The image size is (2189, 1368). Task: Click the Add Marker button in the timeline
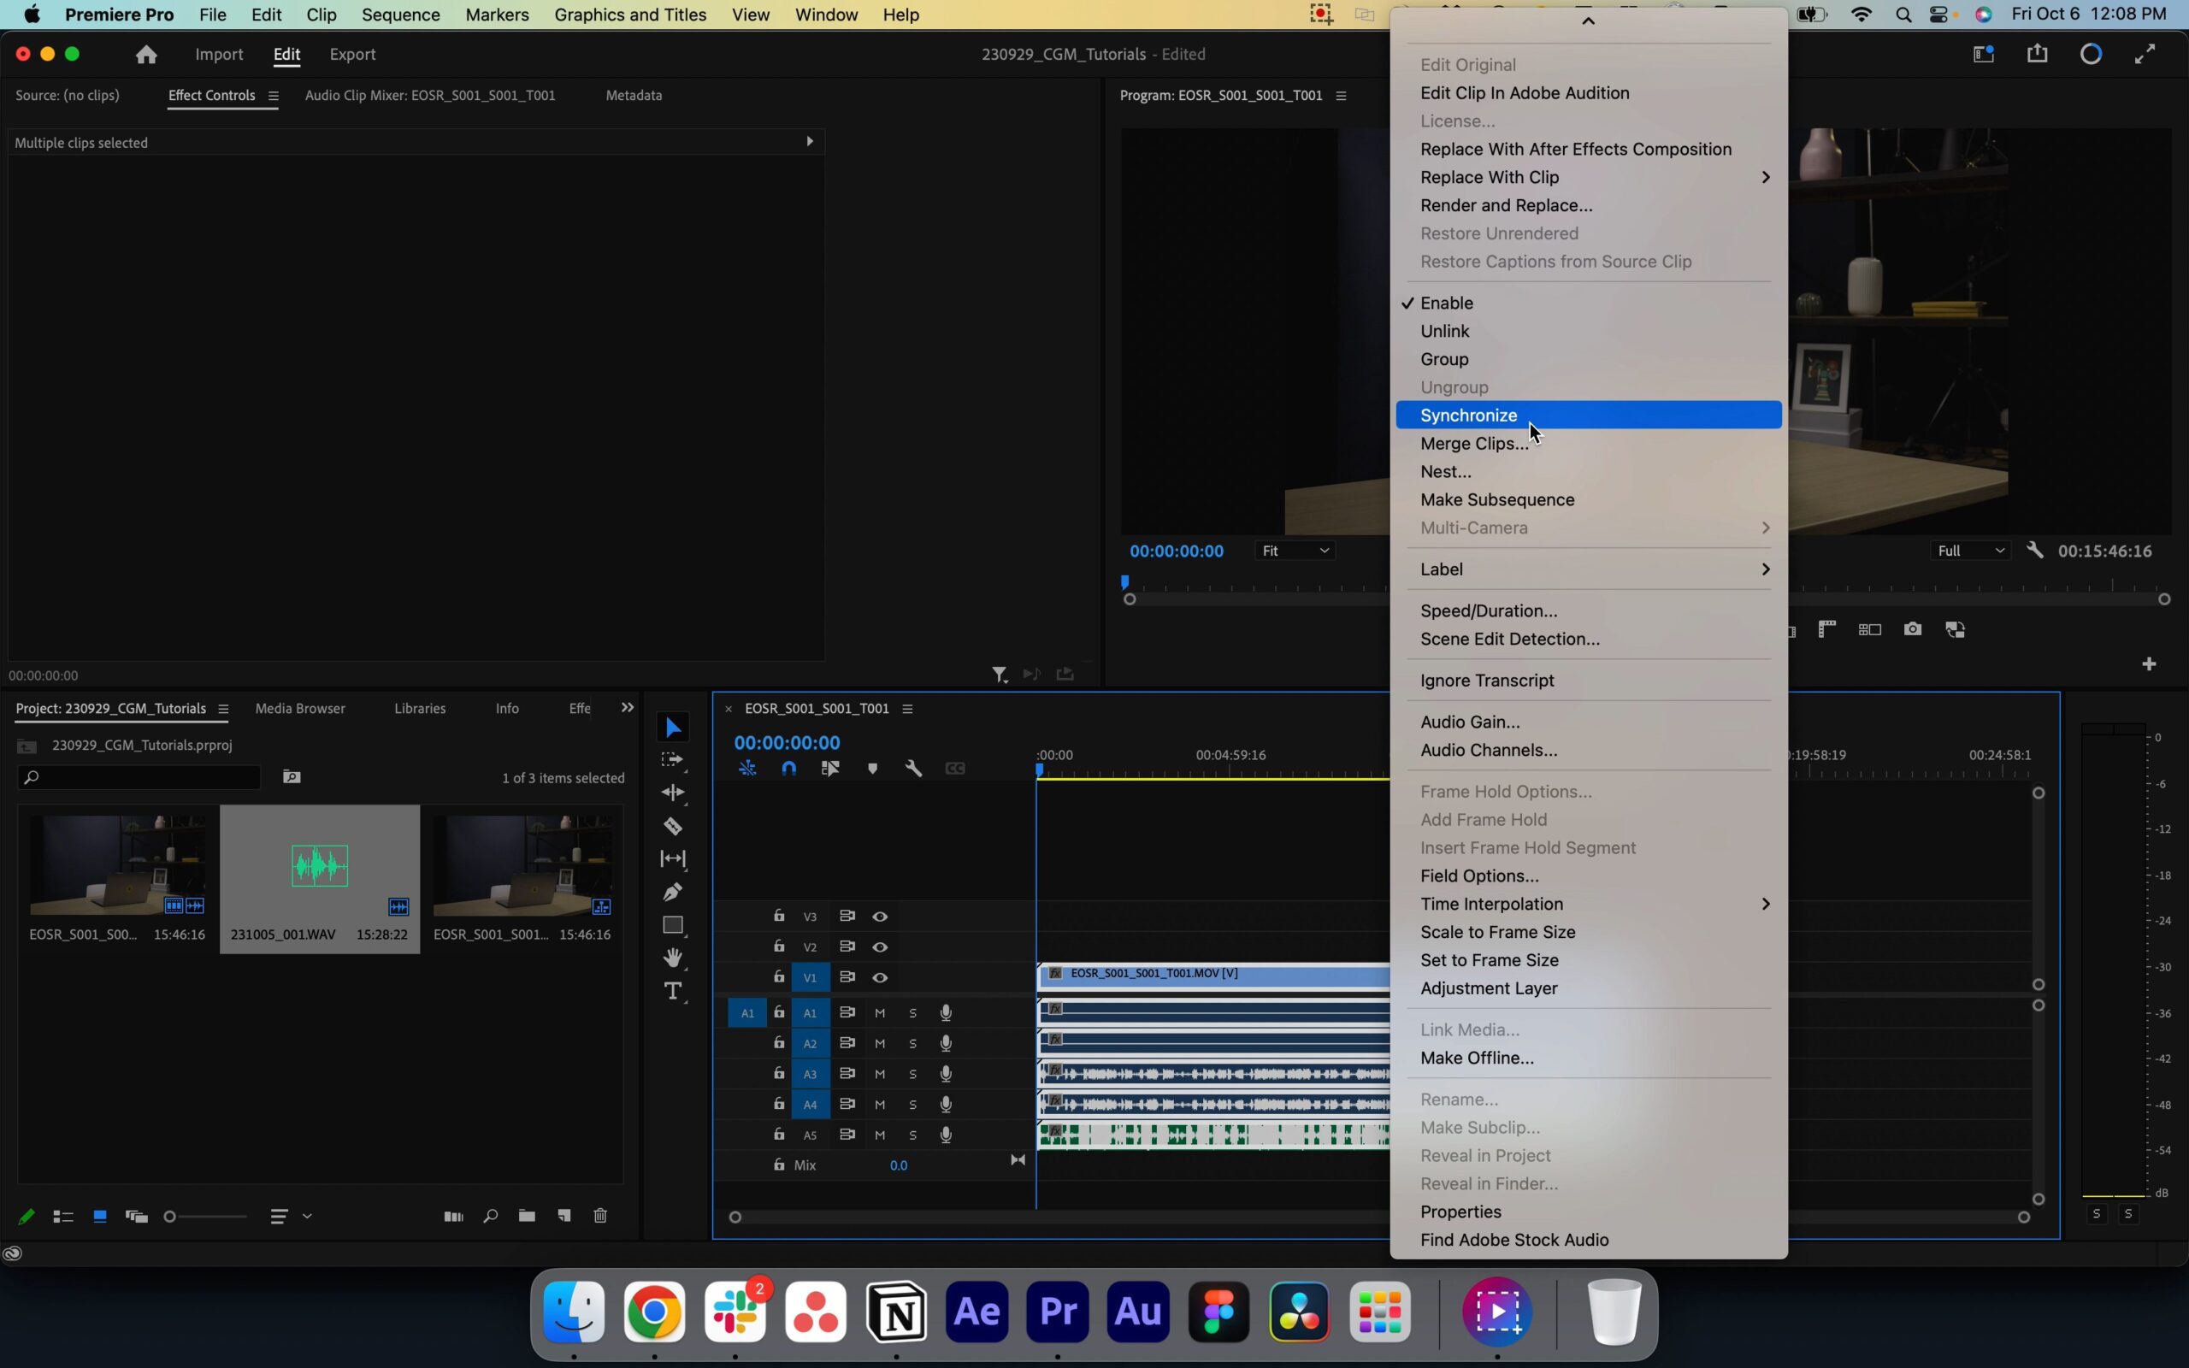pos(872,767)
